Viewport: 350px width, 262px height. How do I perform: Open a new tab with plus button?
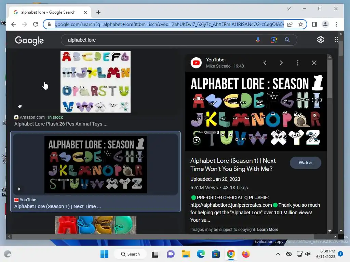pos(98,12)
